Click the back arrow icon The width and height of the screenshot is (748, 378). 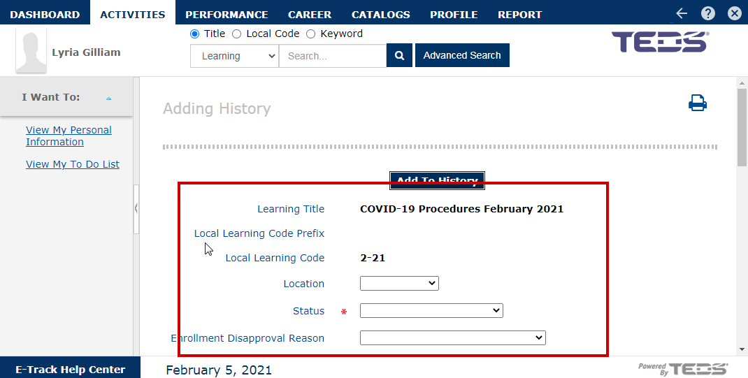(682, 13)
